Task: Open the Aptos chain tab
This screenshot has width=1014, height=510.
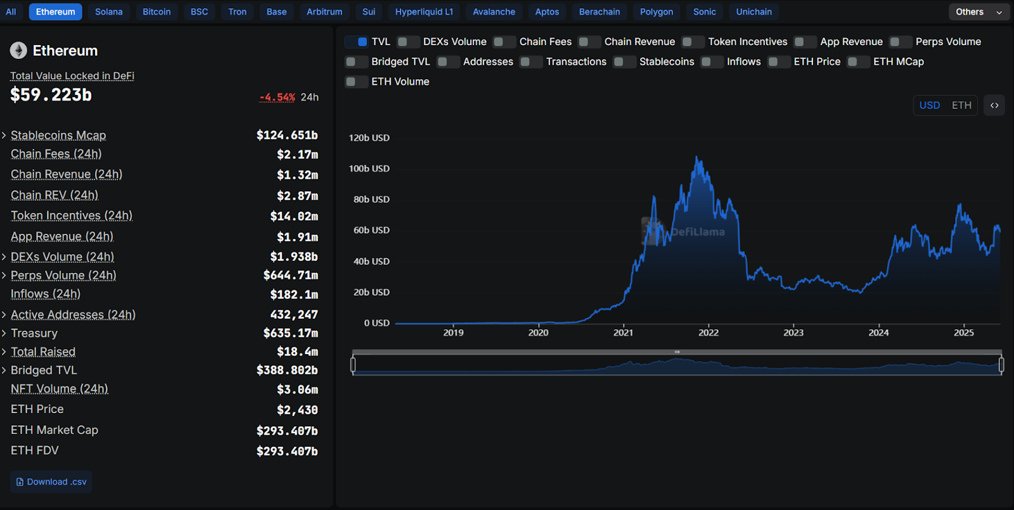Action: pyautogui.click(x=547, y=12)
